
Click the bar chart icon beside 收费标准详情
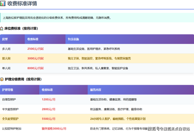point(3,4)
